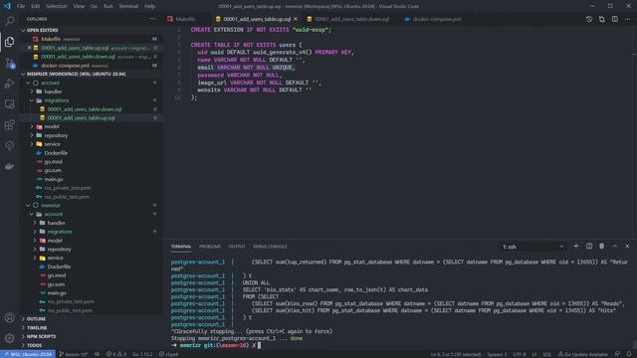The height and width of the screenshot is (358, 637).
Task: Switch to the Problems panel tab
Action: (x=210, y=247)
